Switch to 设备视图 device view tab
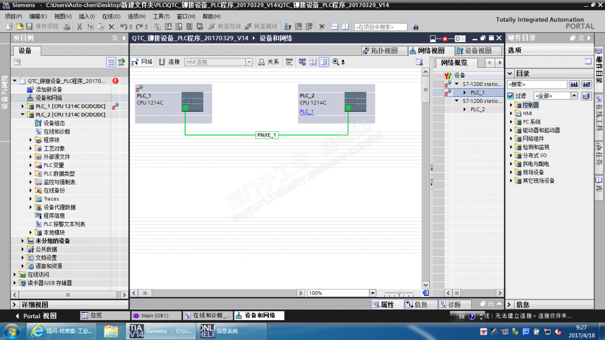Image resolution: width=605 pixels, height=340 pixels. pos(477,51)
